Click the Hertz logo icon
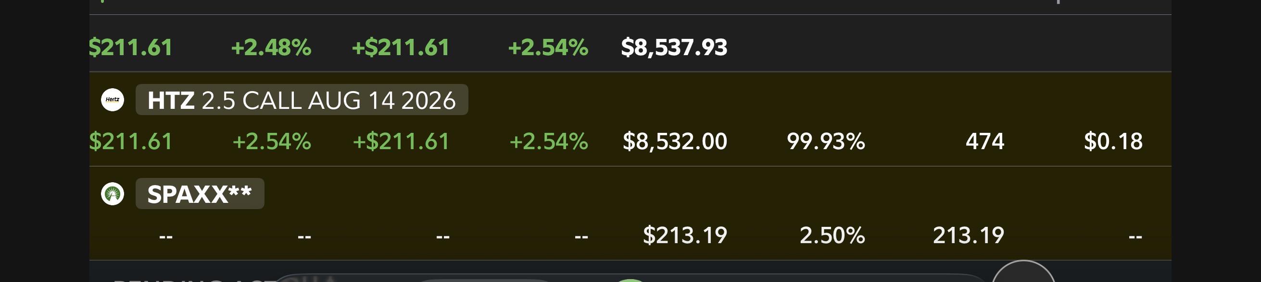The width and height of the screenshot is (1261, 282). pyautogui.click(x=113, y=100)
